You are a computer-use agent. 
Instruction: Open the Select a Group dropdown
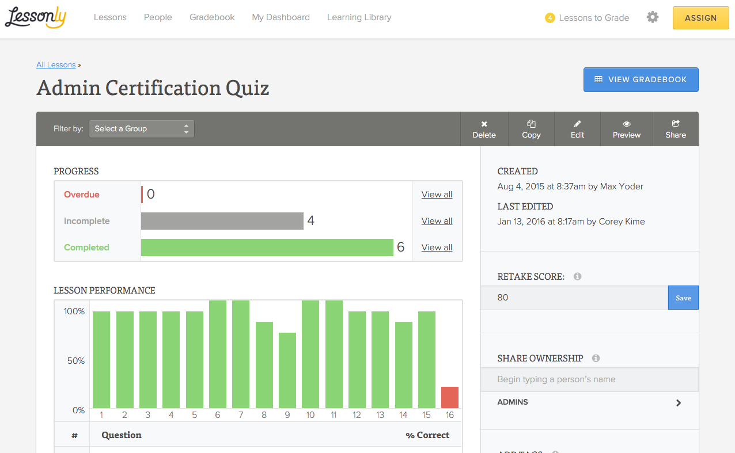[x=142, y=129]
